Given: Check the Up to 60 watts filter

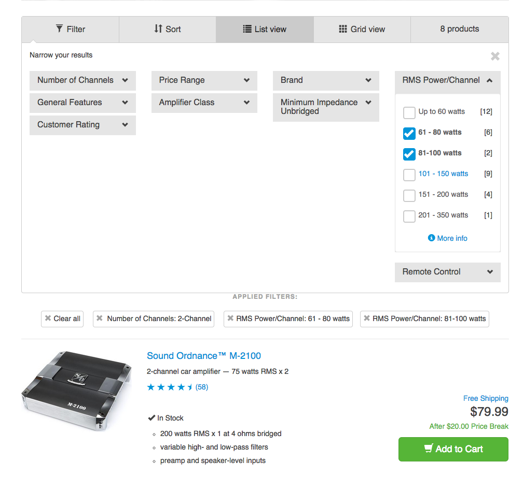Looking at the screenshot, I should 409,112.
